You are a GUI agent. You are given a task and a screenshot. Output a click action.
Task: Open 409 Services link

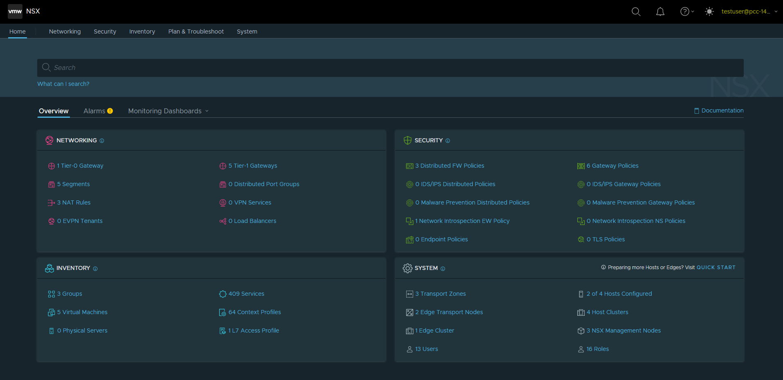[246, 294]
